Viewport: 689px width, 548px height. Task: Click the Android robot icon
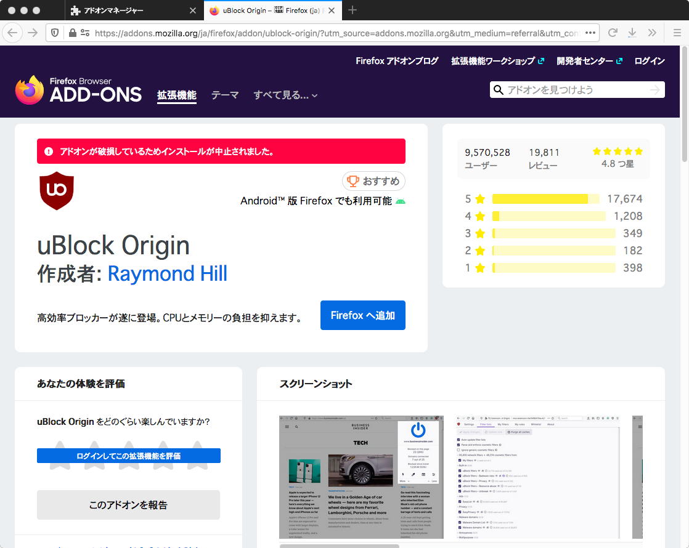[401, 201]
